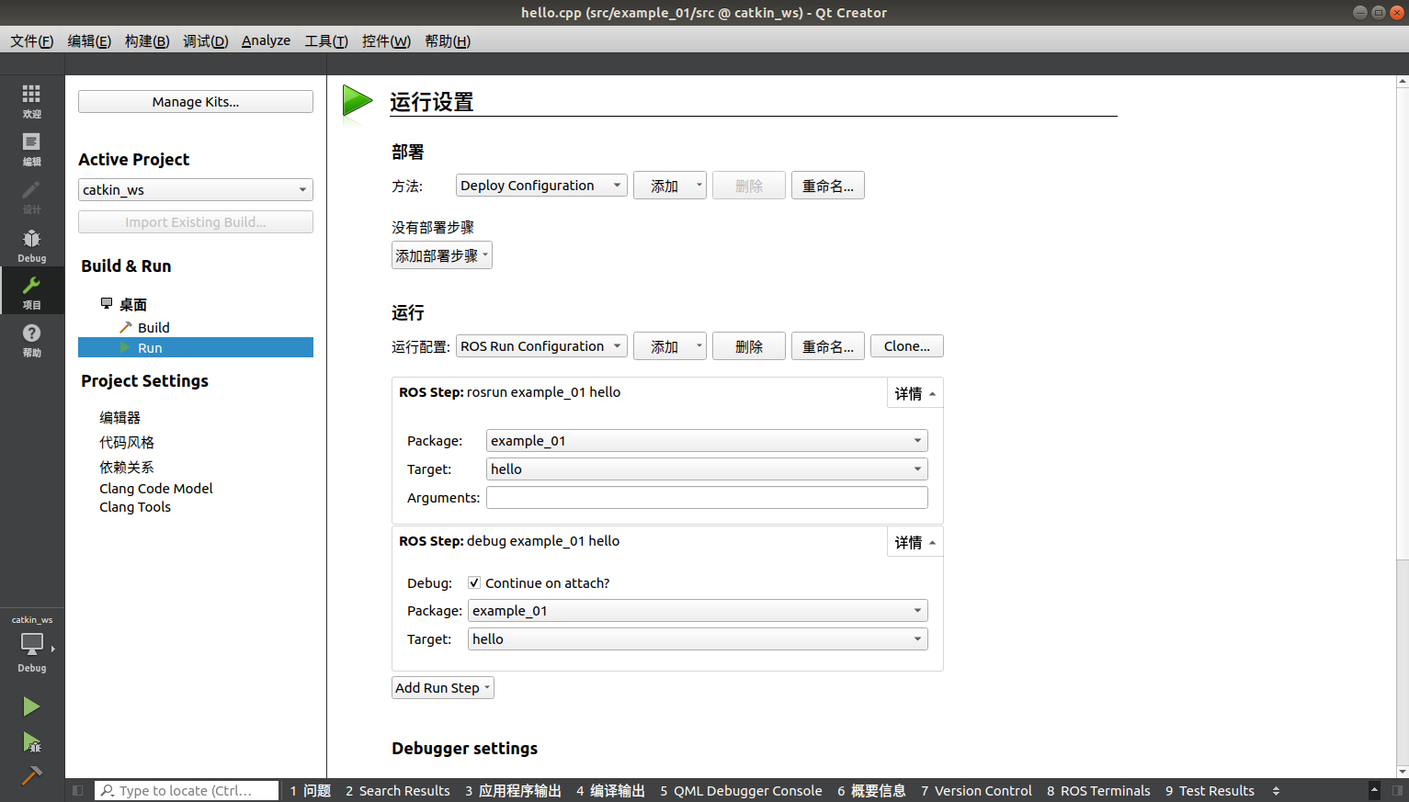This screenshot has width=1409, height=802.
Task: Click 重命名... in the run configuration row
Action: tap(828, 346)
